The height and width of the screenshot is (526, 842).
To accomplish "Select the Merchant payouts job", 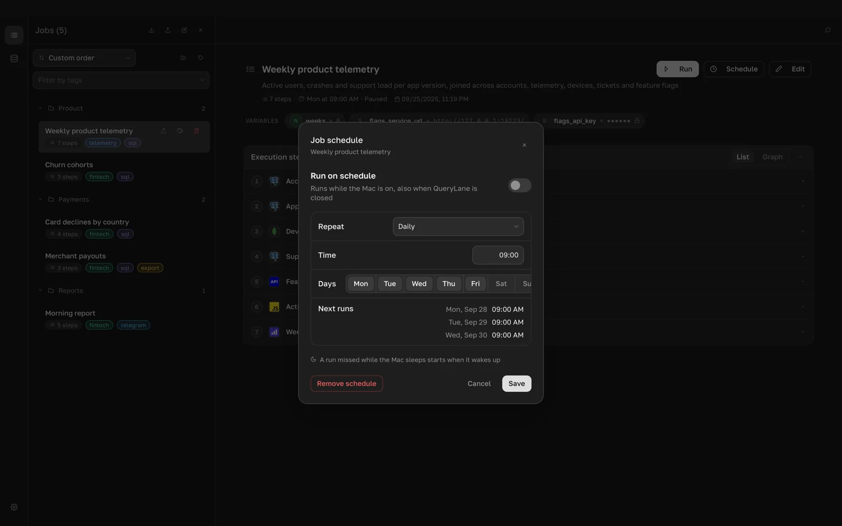I will 124,261.
